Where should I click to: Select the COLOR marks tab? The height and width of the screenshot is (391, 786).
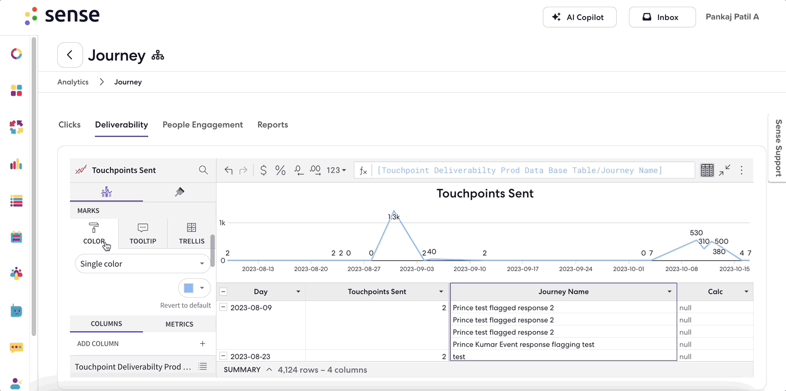click(94, 234)
